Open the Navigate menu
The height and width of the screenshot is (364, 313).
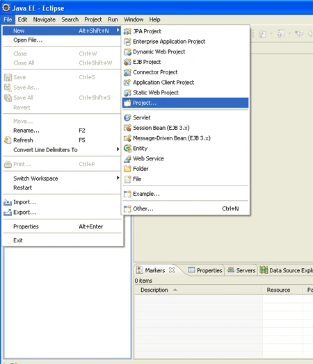(x=44, y=19)
